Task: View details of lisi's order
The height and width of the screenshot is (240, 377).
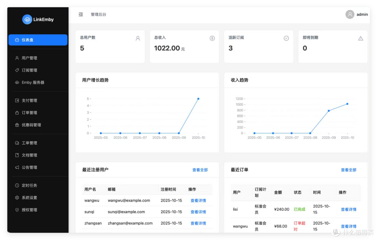Action: 349,209
